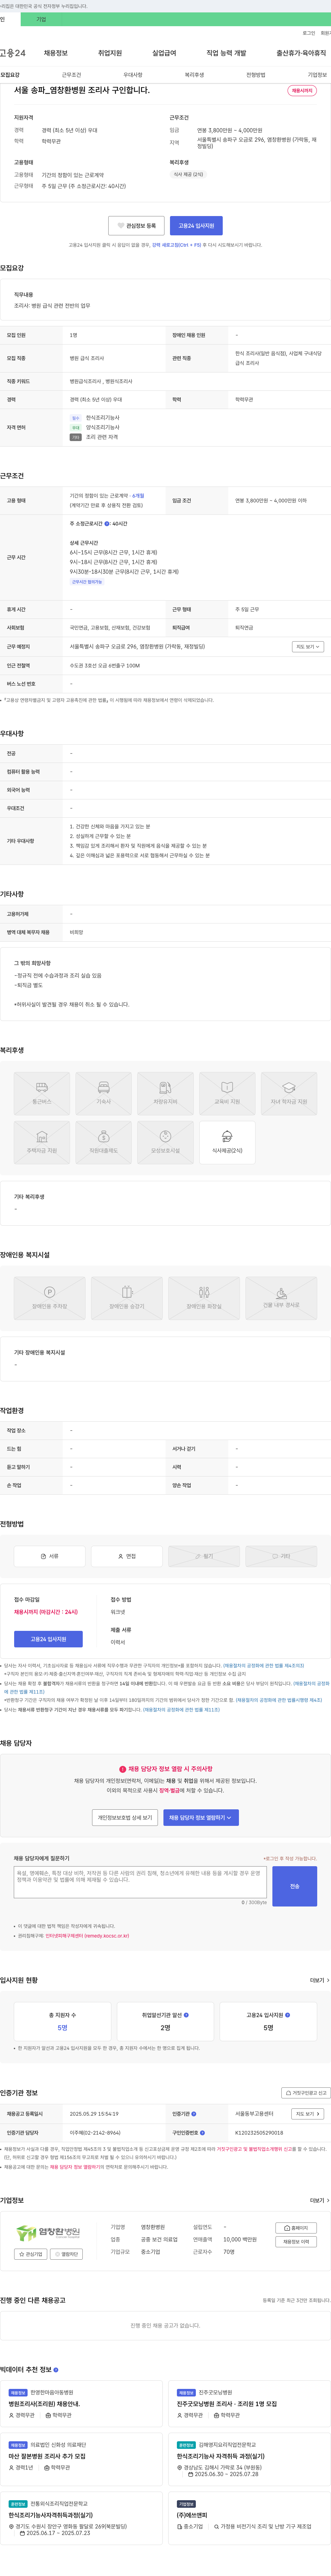Click the 건물 내부 경사로 icon
Viewport: 331px width, 2576px height.
281,1298
